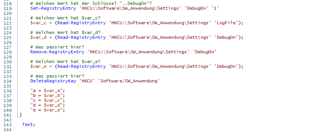
Task: Click 'Was passiert hier?' comment on line 133
Action: point(57,76)
